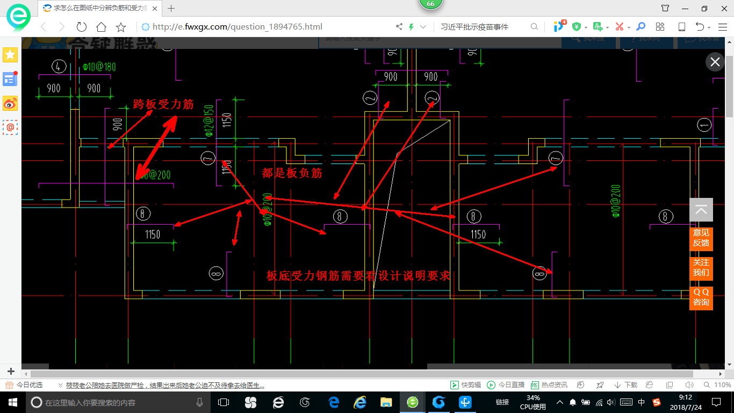This screenshot has height=413, width=734.
Task: Click the green translate icon
Action: (x=598, y=27)
